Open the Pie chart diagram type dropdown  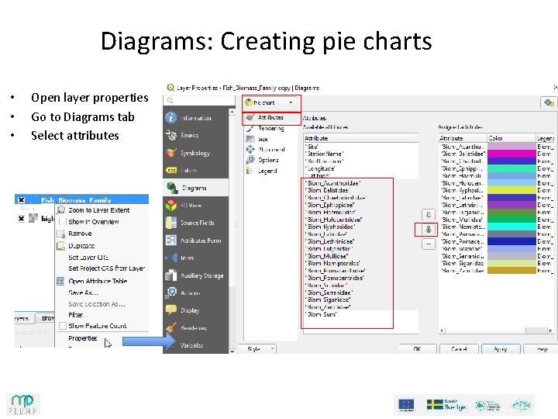(271, 102)
